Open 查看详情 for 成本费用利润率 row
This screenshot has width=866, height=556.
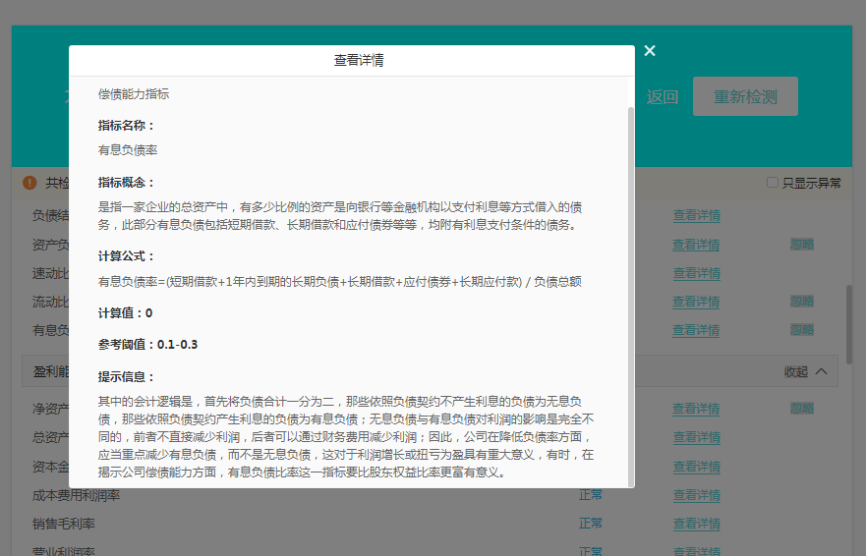(696, 495)
